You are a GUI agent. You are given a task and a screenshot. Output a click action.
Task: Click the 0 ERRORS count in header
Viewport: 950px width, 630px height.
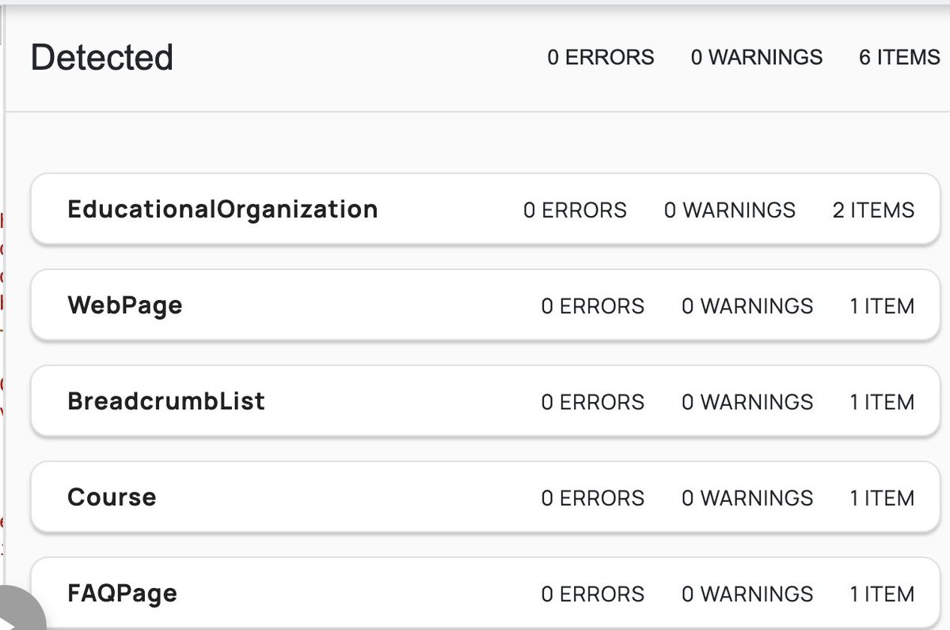(x=601, y=57)
